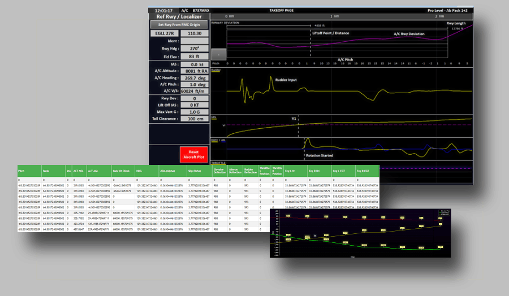509x296 pixels.
Task: Click the Tail Clearance 100 cm field
Action: (x=194, y=119)
